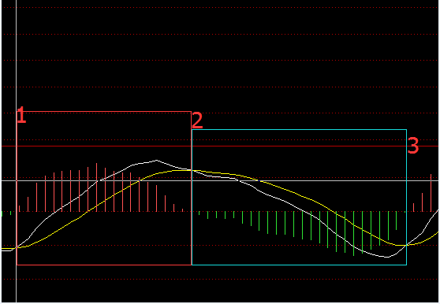
Task: Select the solid red horizontal line
Action: [220, 146]
